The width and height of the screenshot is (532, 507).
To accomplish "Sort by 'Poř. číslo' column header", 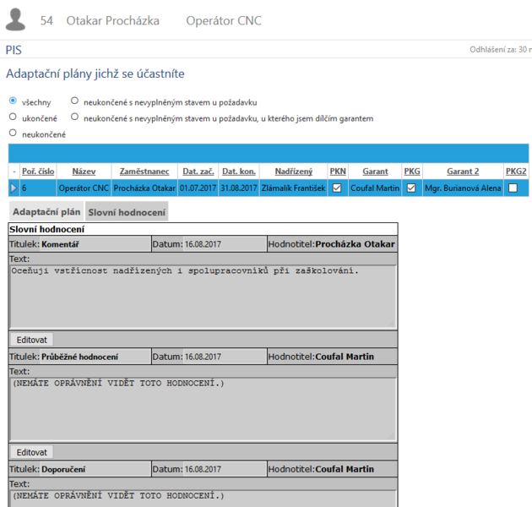I will click(x=38, y=172).
